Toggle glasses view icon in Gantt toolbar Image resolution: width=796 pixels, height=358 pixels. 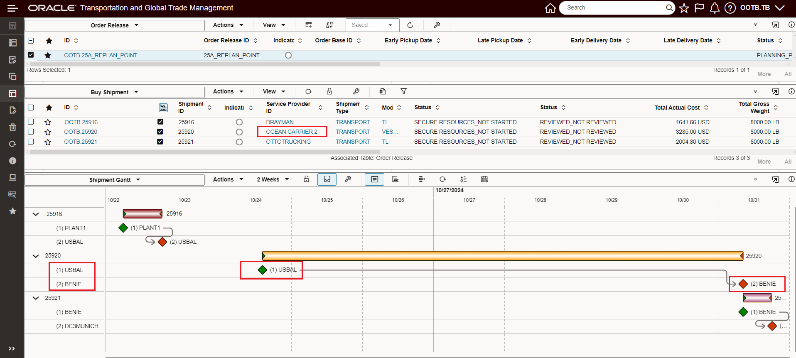pyautogui.click(x=327, y=179)
